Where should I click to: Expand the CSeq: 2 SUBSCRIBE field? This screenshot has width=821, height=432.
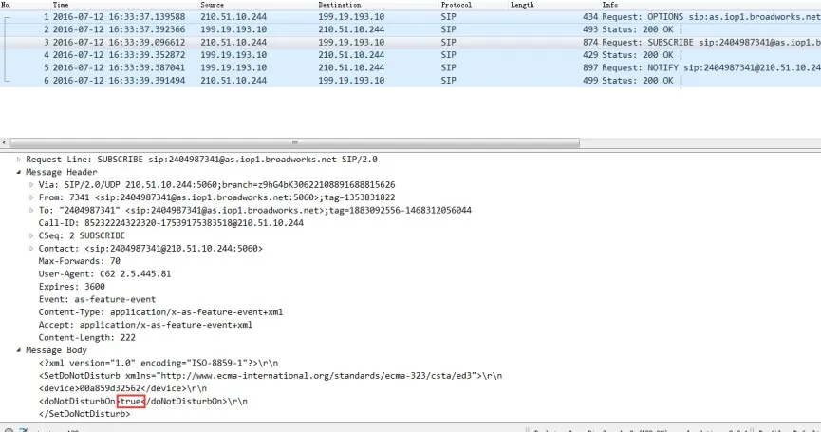(31, 235)
